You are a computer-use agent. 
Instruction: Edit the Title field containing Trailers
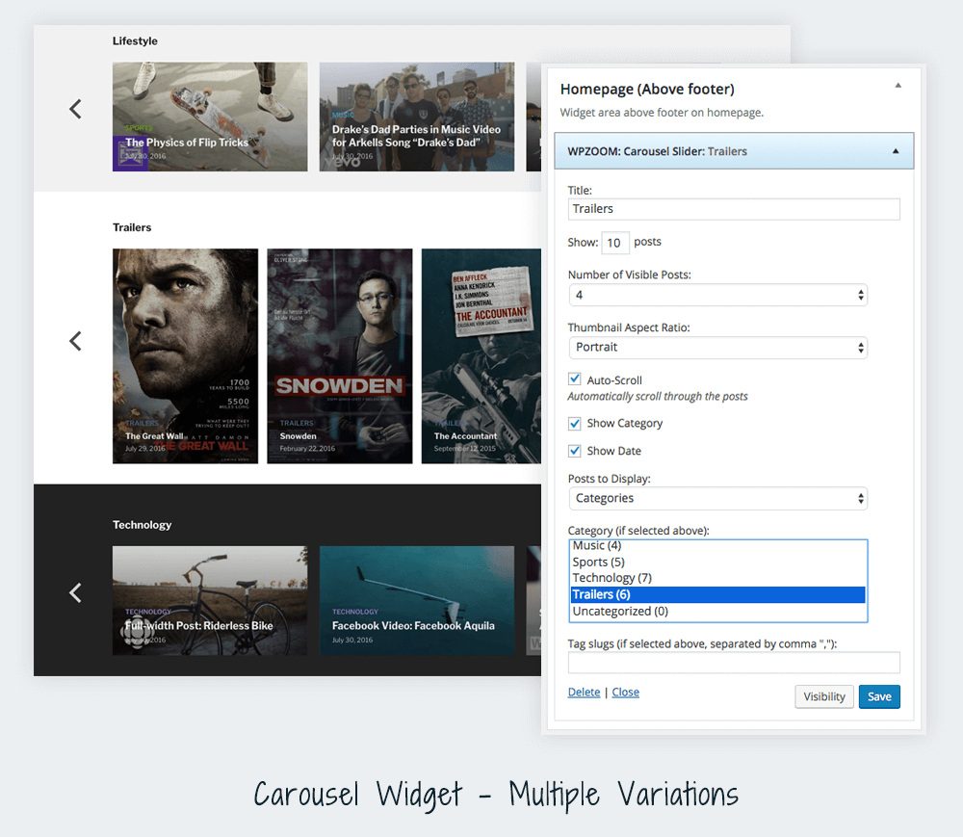pyautogui.click(x=734, y=209)
